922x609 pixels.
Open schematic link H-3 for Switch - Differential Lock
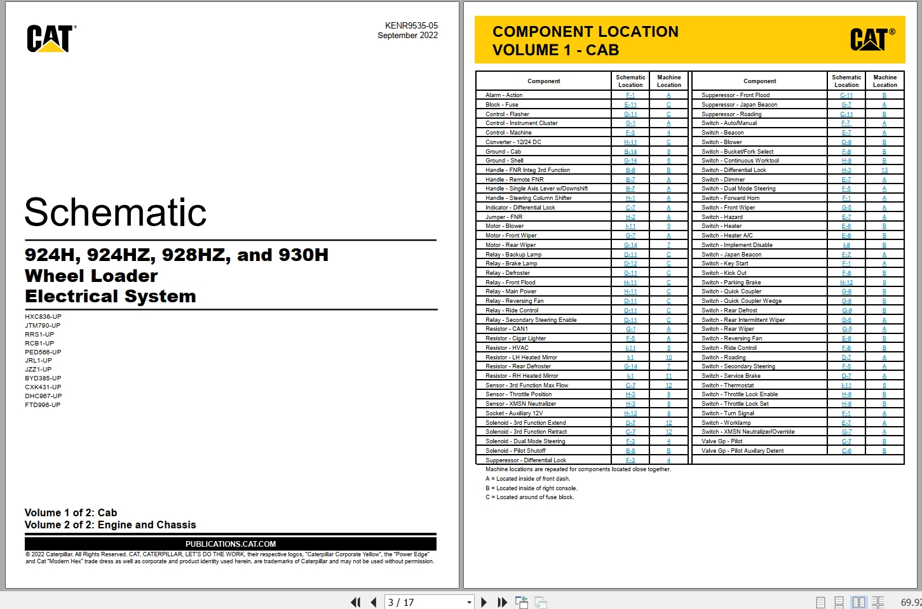[846, 170]
